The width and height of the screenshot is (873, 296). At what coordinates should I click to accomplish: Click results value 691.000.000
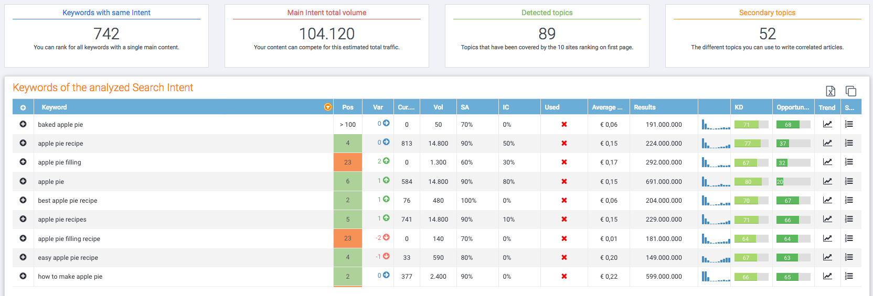(x=664, y=182)
